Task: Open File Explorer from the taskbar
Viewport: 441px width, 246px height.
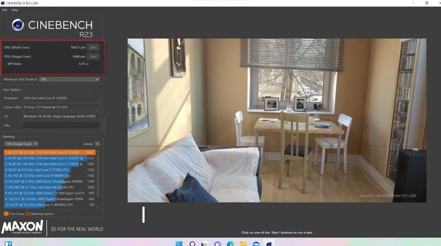Action: [243, 243]
